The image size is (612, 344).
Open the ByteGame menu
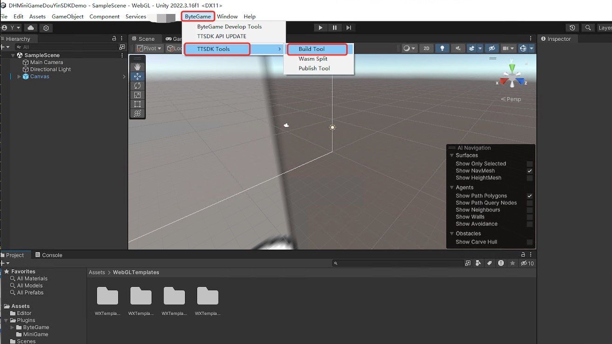pyautogui.click(x=198, y=16)
